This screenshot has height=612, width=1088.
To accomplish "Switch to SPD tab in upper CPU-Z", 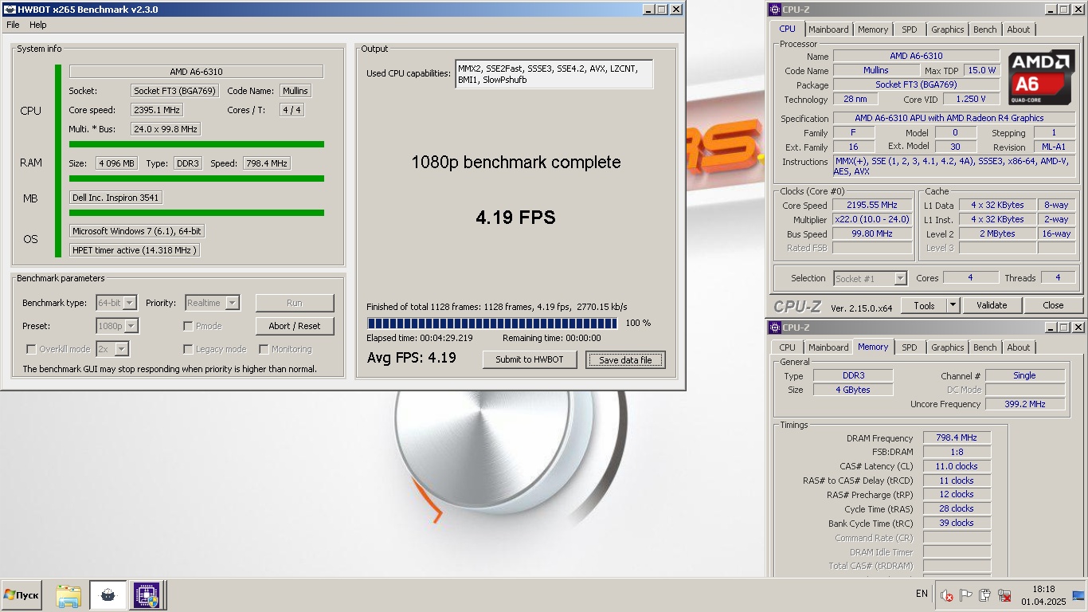I will point(910,29).
